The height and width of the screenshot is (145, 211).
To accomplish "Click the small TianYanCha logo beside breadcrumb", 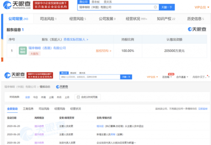I will 62,87.
